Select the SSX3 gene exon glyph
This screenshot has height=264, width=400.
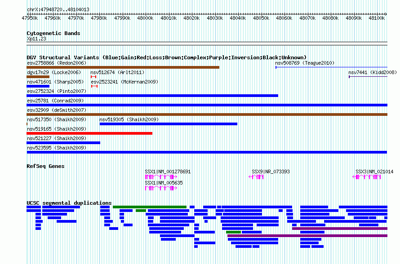tap(367, 177)
